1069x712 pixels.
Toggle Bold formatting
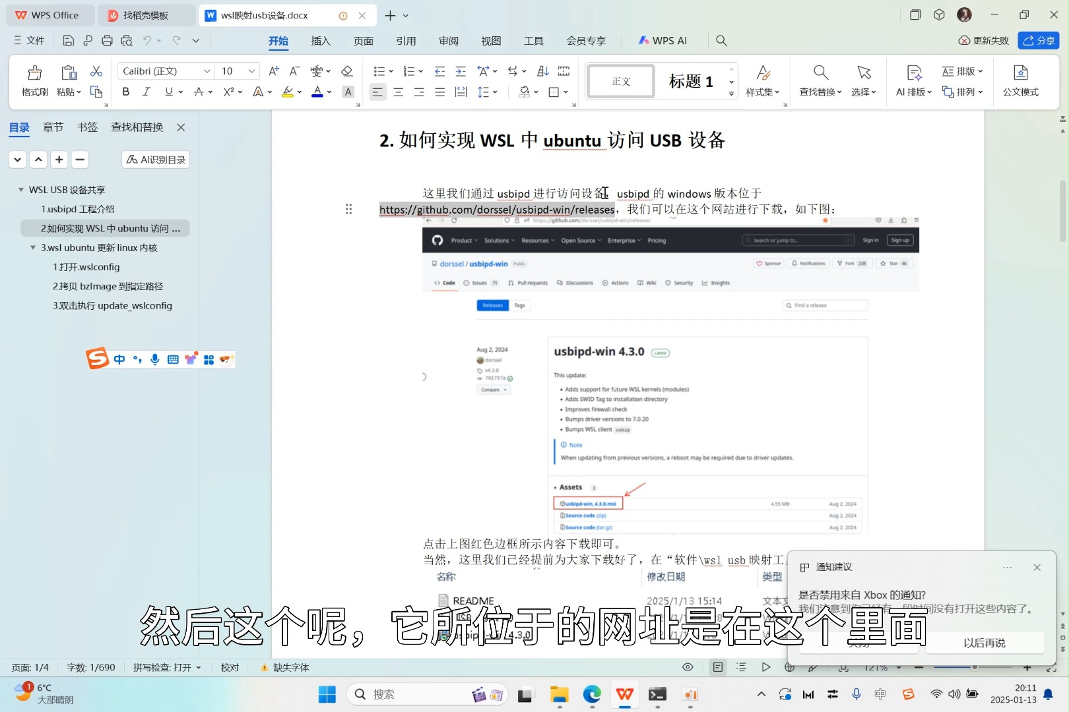126,92
